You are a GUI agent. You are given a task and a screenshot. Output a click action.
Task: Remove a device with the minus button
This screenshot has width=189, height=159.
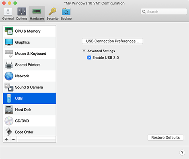coord(13,139)
